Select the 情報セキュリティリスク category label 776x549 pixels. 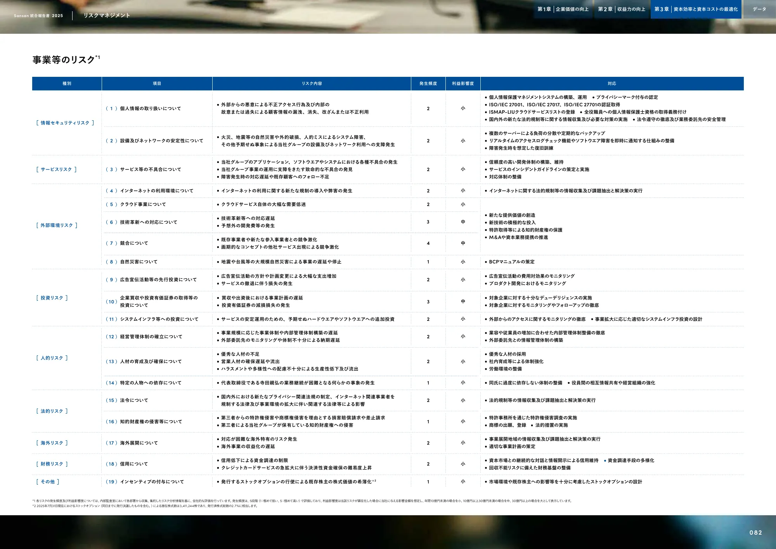[64, 123]
